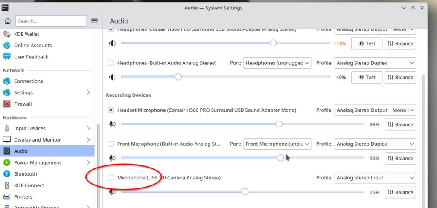Click the KDE Wallet icon in sidebar
Viewport: 437px width, 208px height.
(7, 34)
